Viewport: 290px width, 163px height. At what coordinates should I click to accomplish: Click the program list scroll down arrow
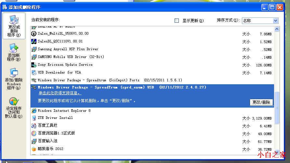277,152
